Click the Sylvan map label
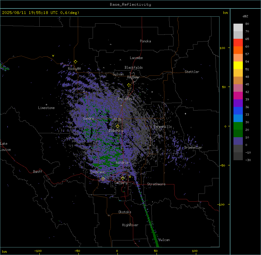This screenshot has width=261, height=255. [118, 74]
